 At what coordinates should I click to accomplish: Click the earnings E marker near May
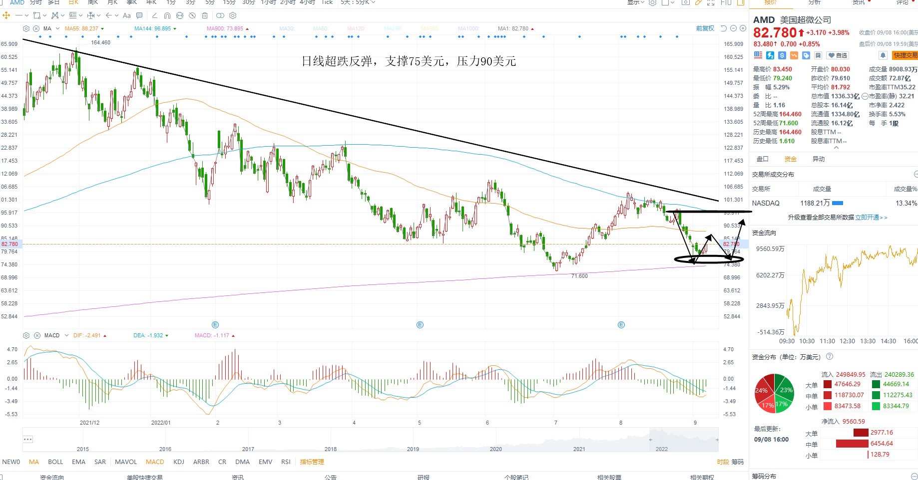tap(420, 325)
